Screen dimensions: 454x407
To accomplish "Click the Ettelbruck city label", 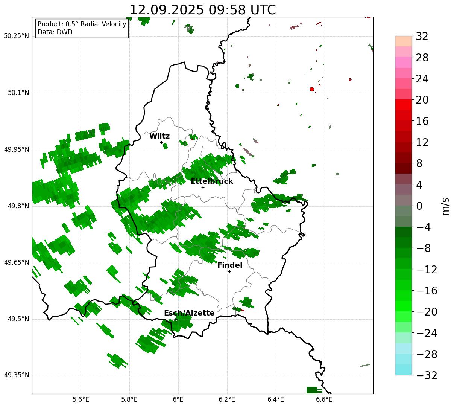I will pyautogui.click(x=212, y=181).
